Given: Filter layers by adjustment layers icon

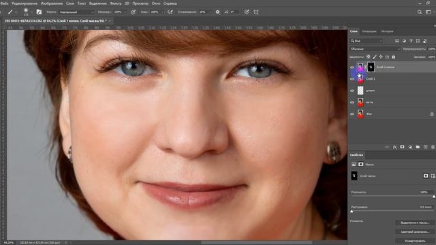Looking at the screenshot, I should click(x=404, y=41).
